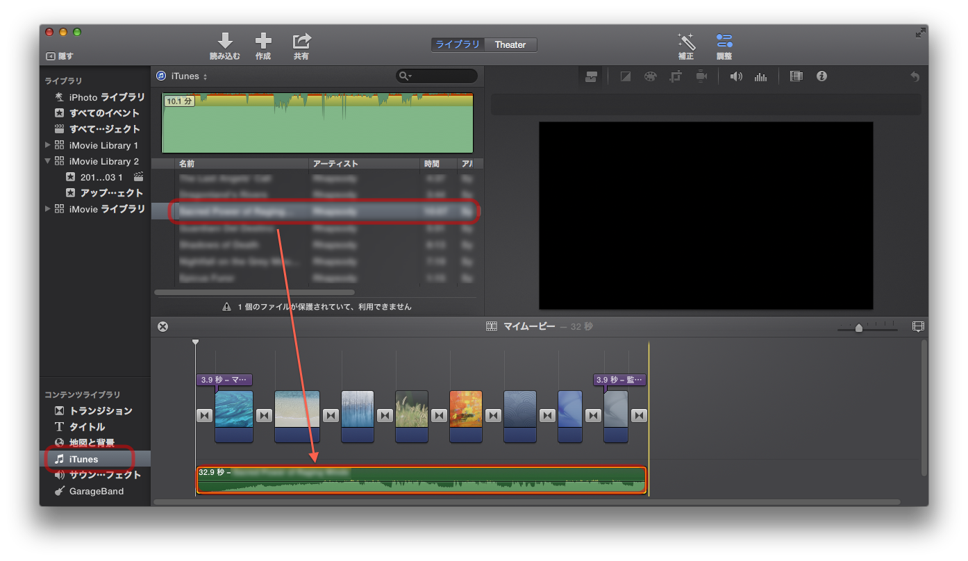Open the timeline filmstrip appearance settings icon
The height and width of the screenshot is (561, 968).
coord(918,326)
